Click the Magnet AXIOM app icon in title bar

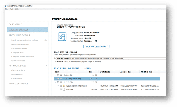pos(5,6)
